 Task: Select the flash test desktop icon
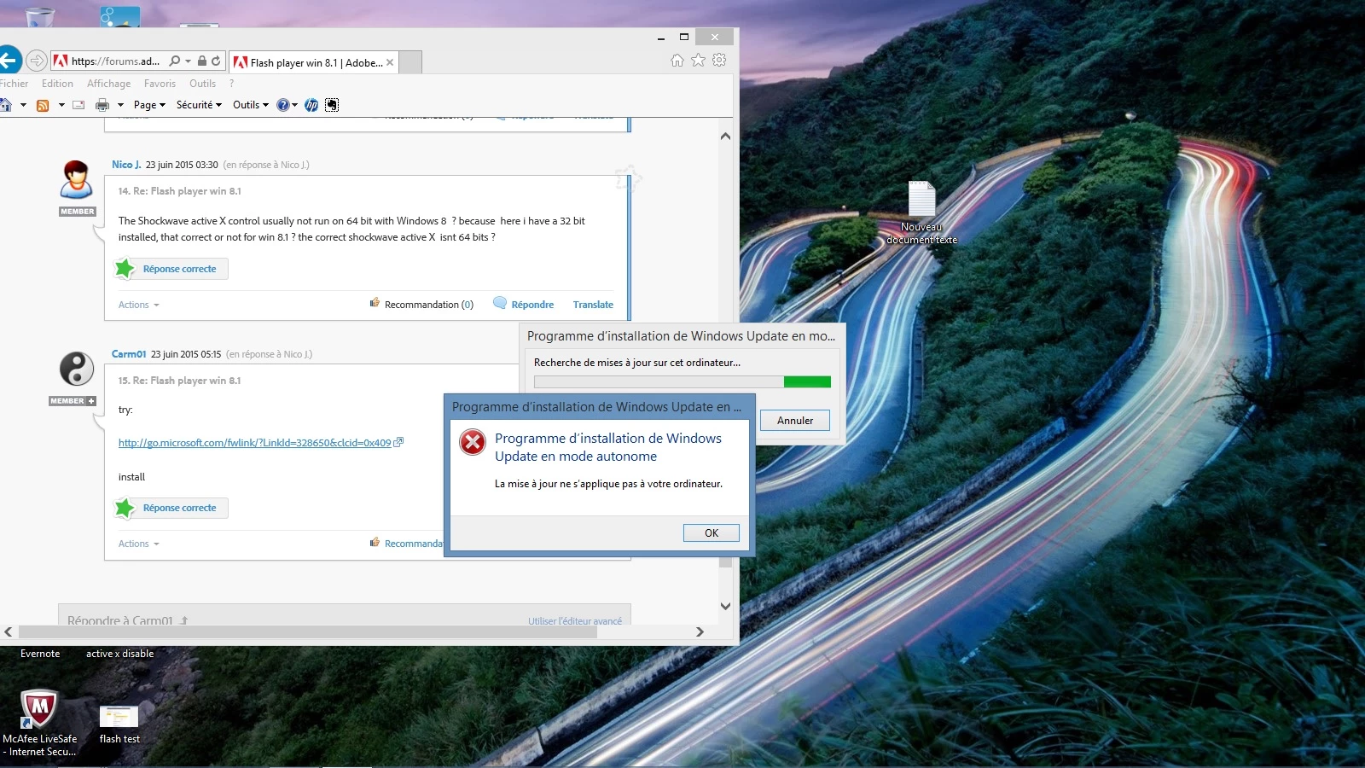(119, 724)
